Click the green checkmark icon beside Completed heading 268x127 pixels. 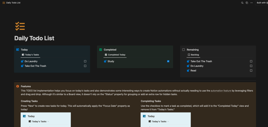pyautogui.click(x=101, y=50)
